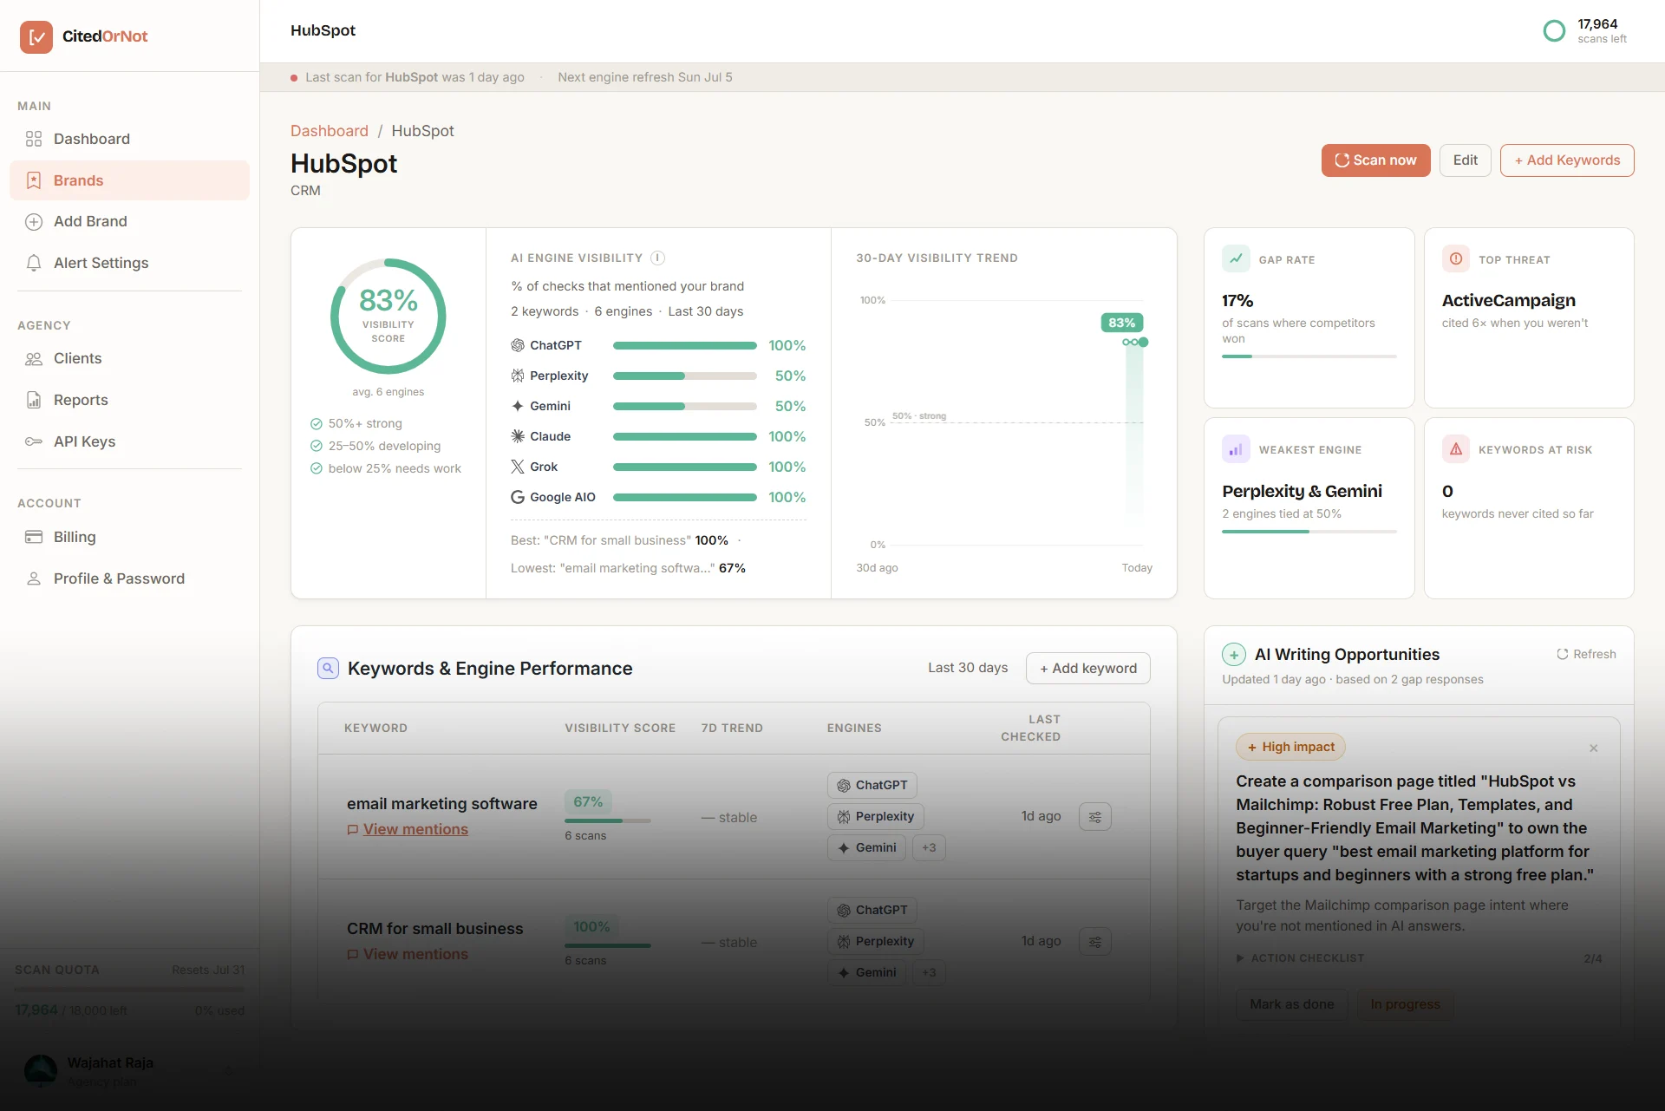Click the AI Writing Opportunities plus icon
This screenshot has height=1111, width=1665.
[x=1234, y=655]
